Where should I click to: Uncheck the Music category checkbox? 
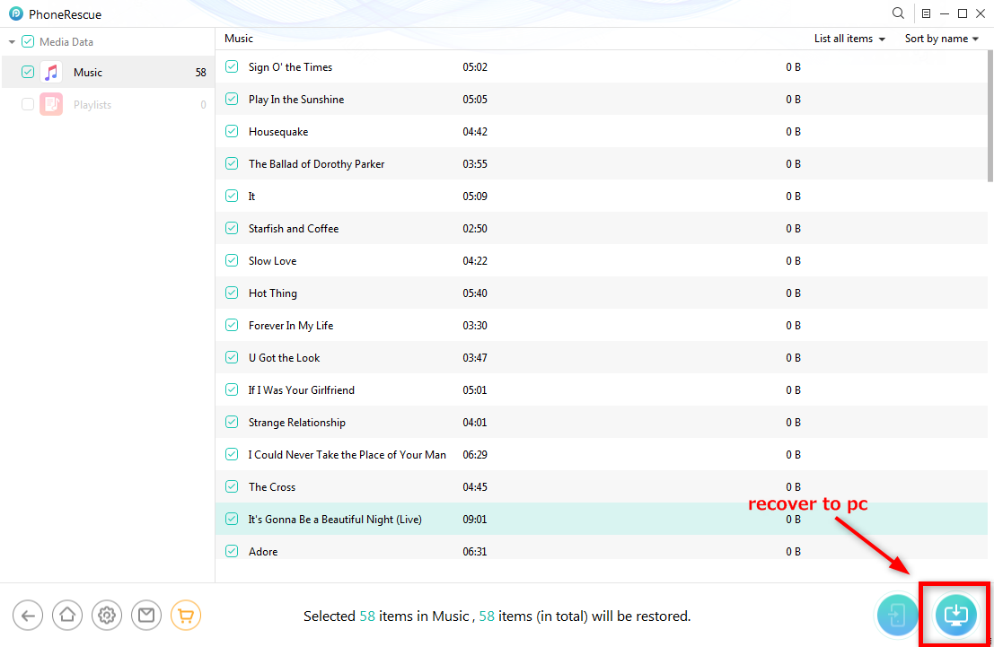point(27,73)
